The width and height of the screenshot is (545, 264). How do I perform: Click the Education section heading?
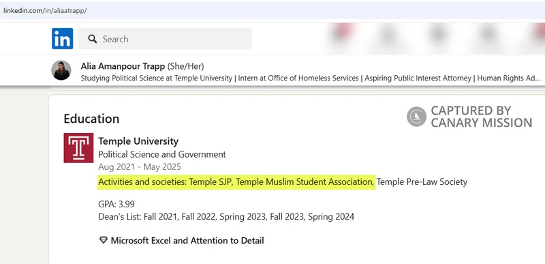pos(91,119)
